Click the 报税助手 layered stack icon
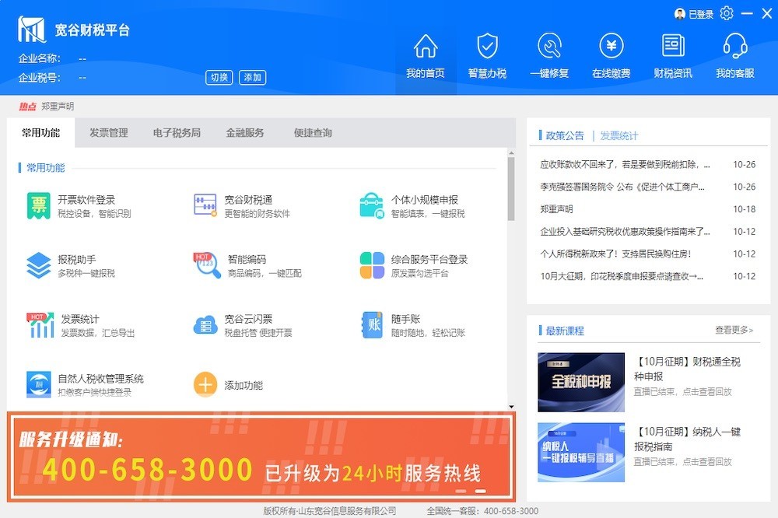This screenshot has width=778, height=518. [x=38, y=265]
